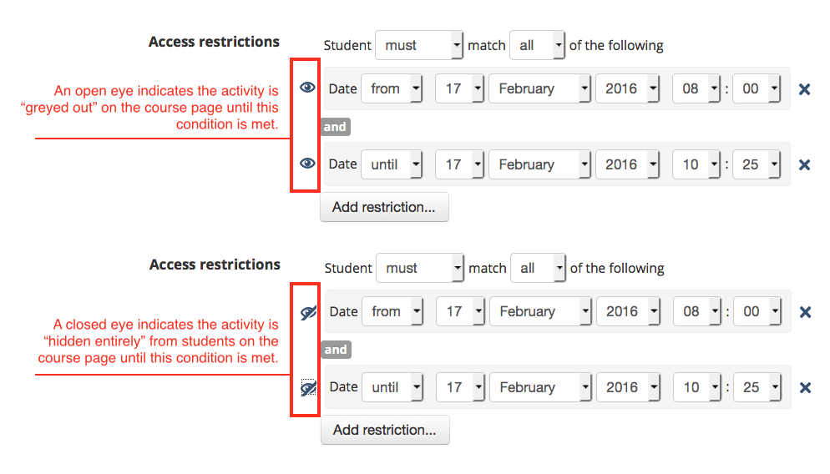Screen dimensions: 830x474
Task: Open the top 'all' match dropdown
Action: tap(537, 46)
